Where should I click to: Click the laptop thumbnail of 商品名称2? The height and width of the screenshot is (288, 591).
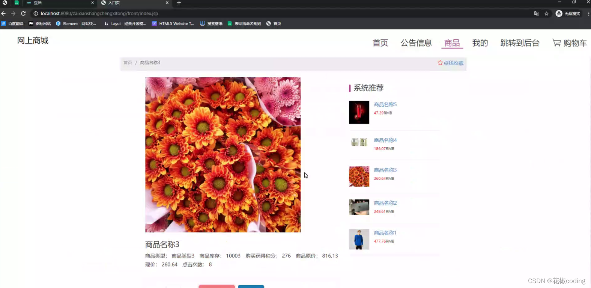(359, 207)
